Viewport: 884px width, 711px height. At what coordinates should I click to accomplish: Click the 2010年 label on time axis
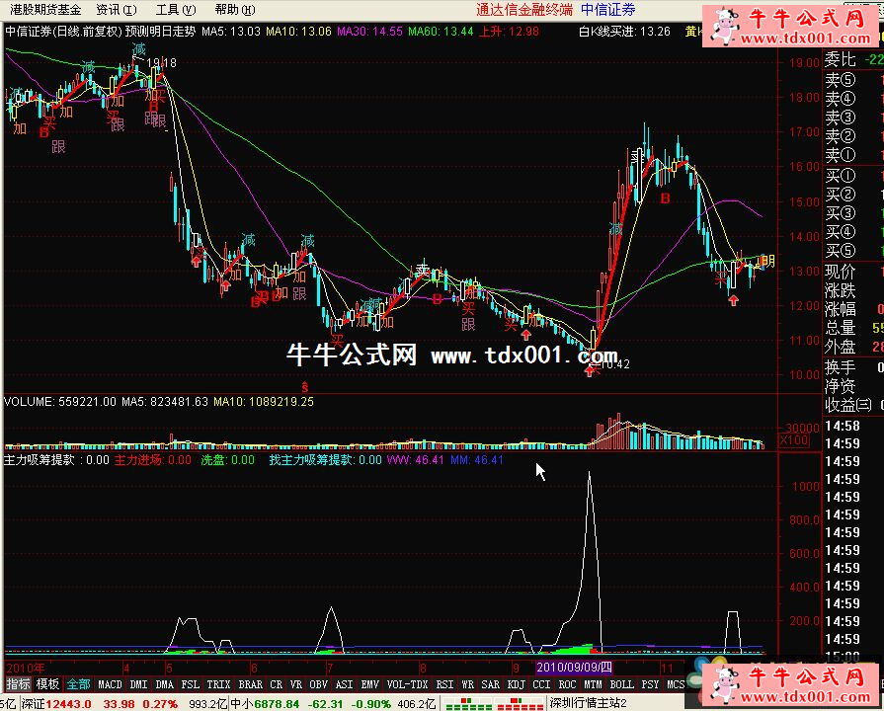(26, 669)
